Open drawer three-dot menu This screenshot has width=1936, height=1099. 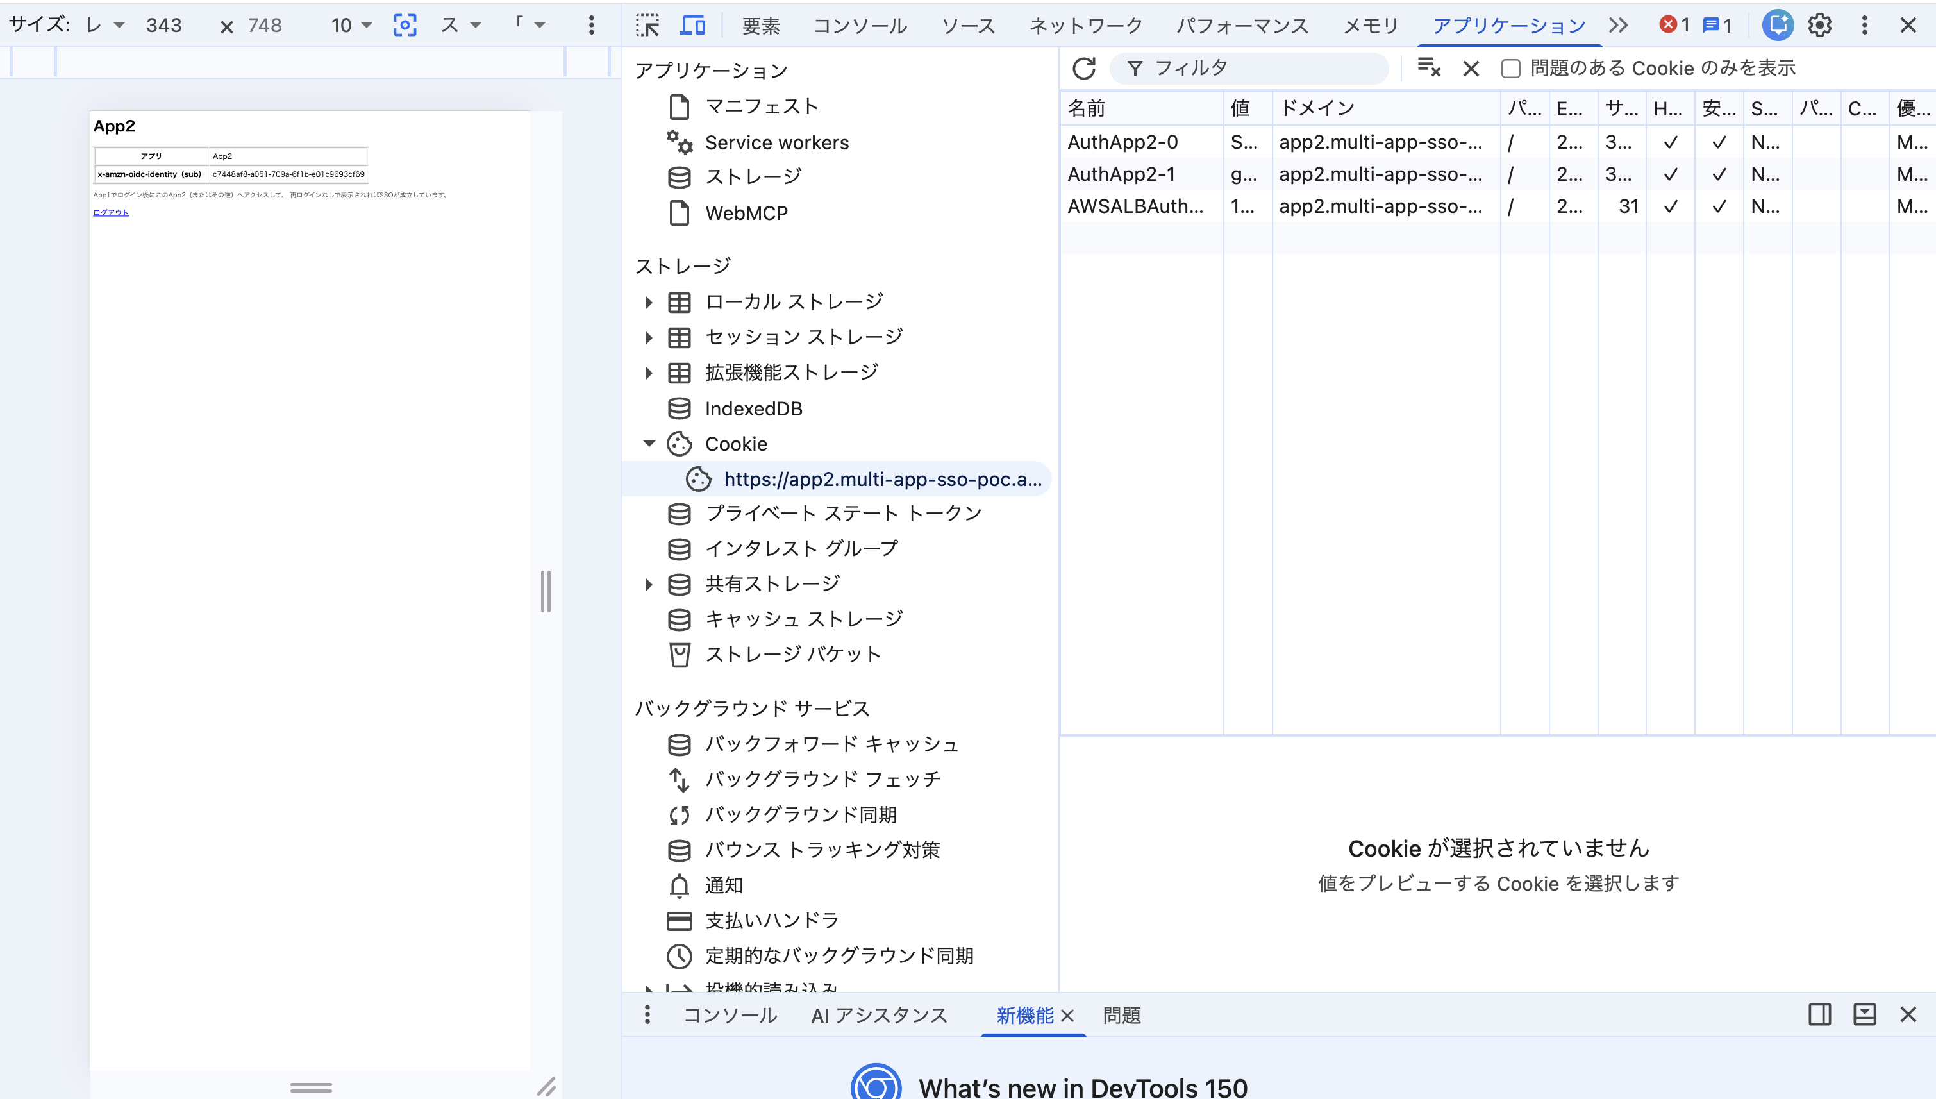click(x=647, y=1015)
